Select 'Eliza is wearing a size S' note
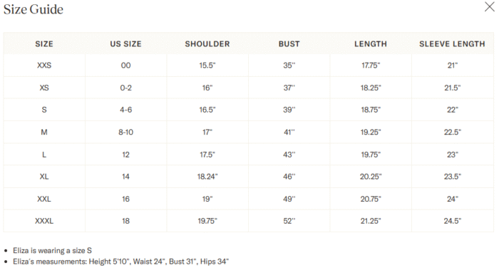Screen dimensions: 499x275 52,251
